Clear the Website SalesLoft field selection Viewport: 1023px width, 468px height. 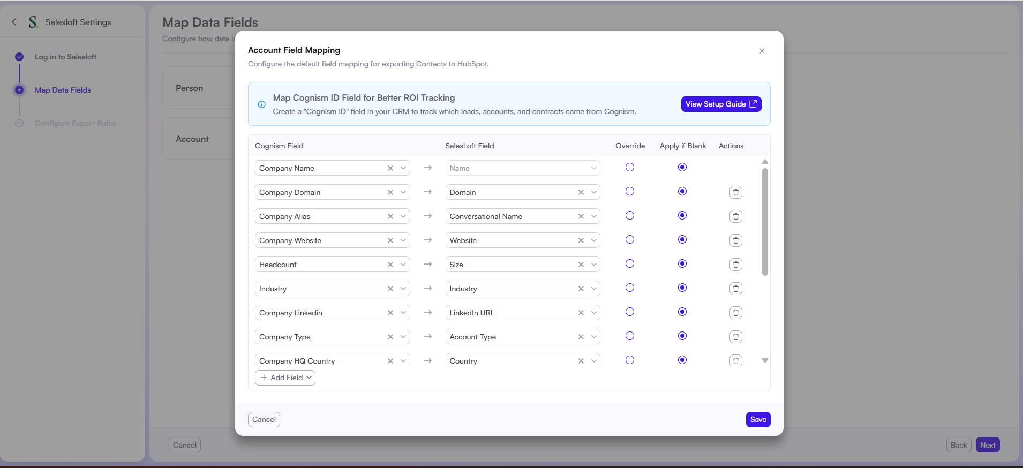[581, 240]
